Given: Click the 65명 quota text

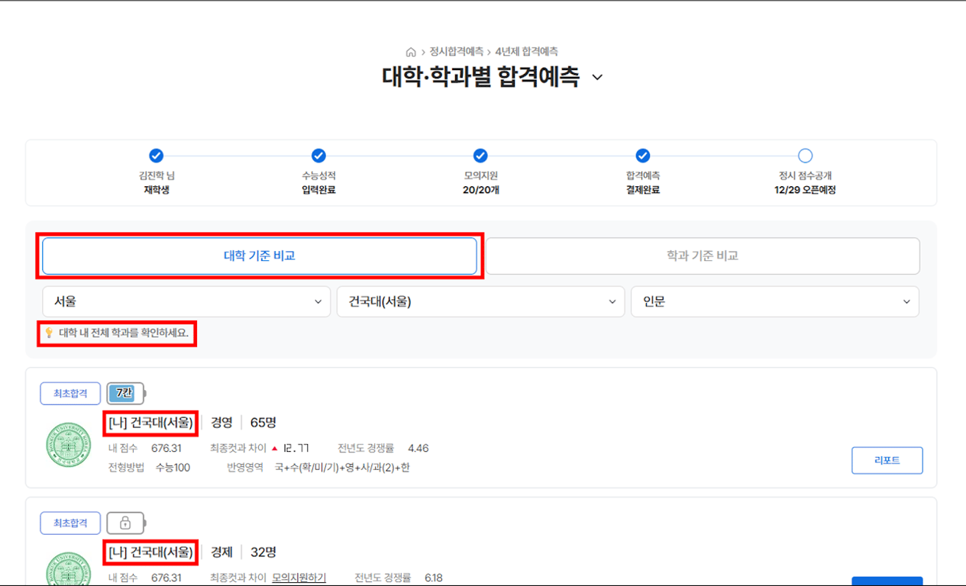Looking at the screenshot, I should 263,422.
